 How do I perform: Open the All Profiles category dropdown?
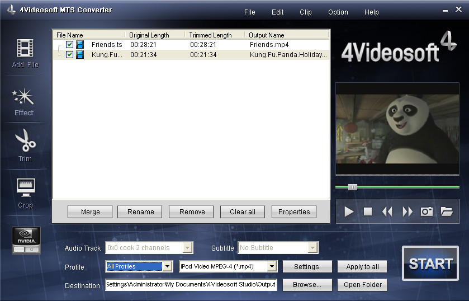tap(168, 266)
